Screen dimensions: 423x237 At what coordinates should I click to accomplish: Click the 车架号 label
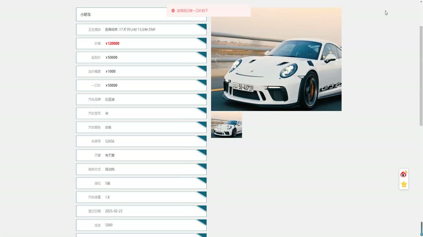tap(96, 141)
